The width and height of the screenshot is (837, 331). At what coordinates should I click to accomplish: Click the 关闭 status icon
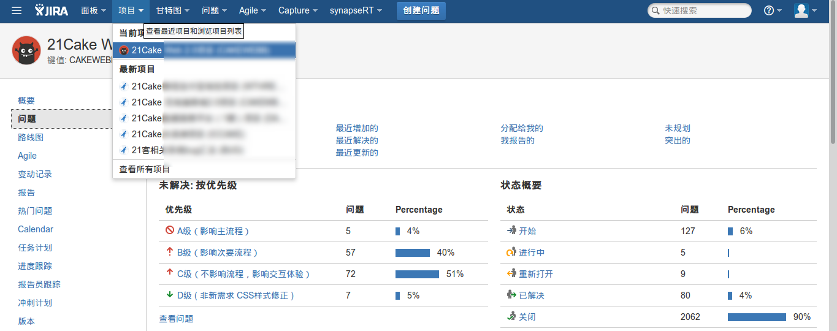click(512, 316)
